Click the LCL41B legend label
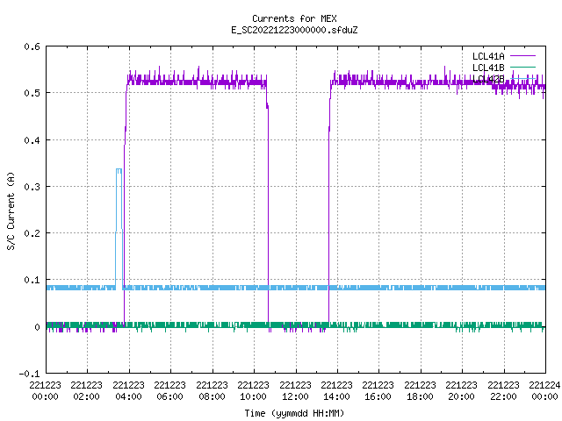The image size is (562, 421). coord(488,68)
